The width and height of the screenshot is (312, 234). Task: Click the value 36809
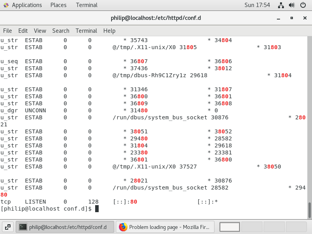(x=139, y=103)
